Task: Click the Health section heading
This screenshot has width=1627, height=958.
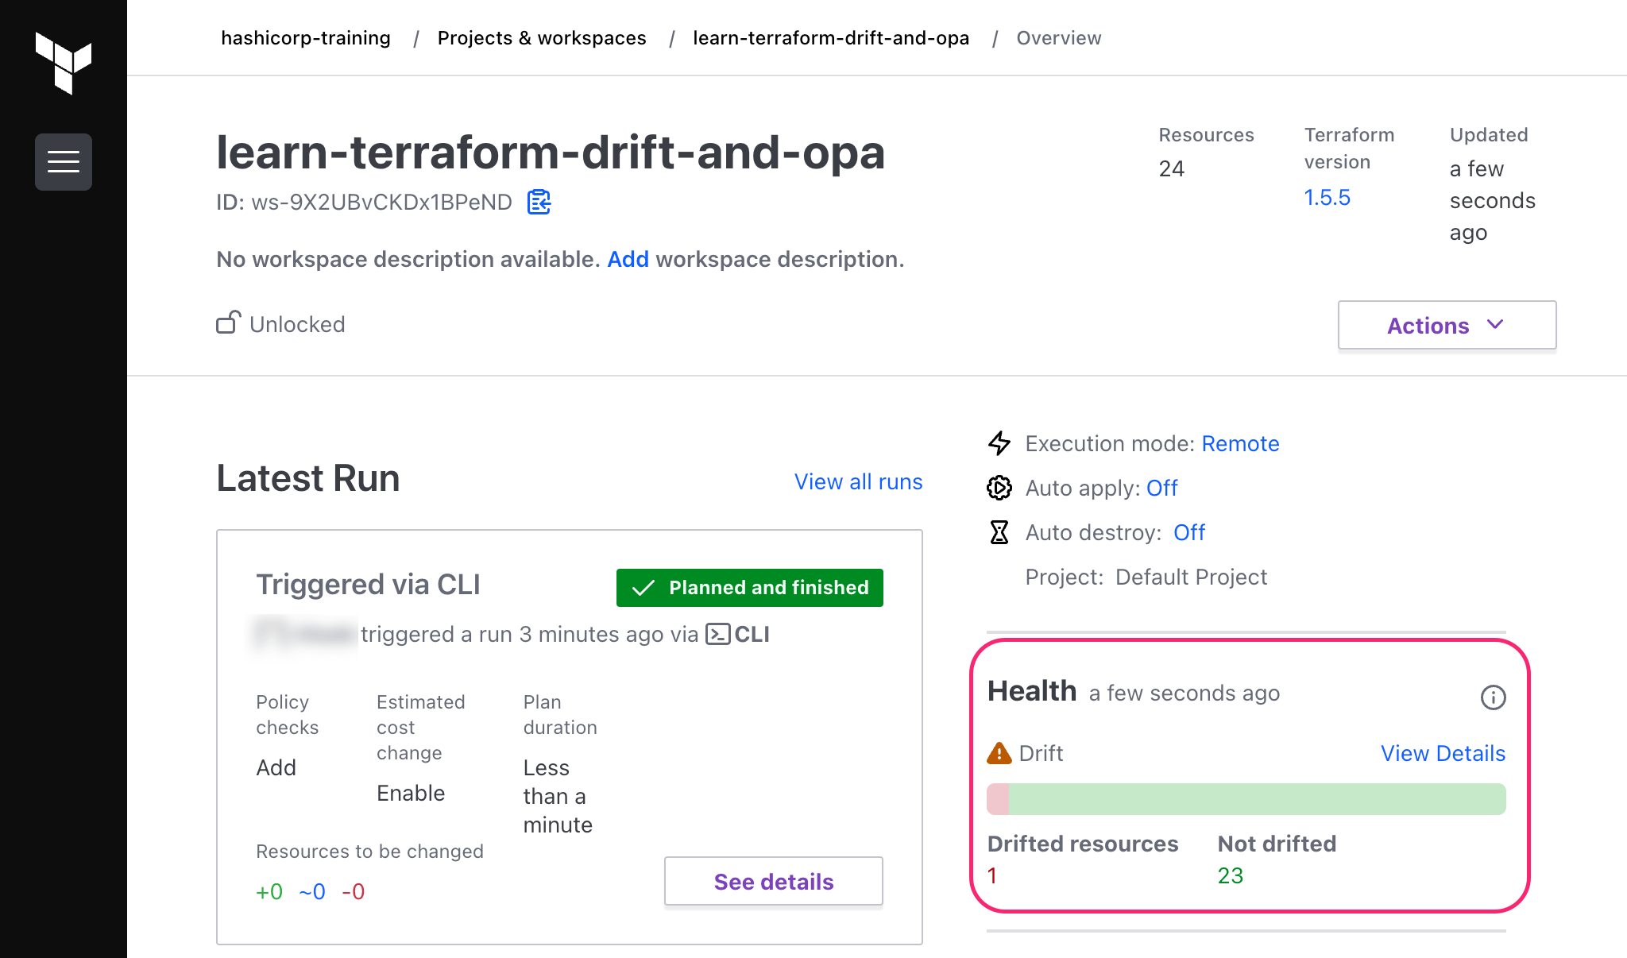Action: pyautogui.click(x=1032, y=691)
